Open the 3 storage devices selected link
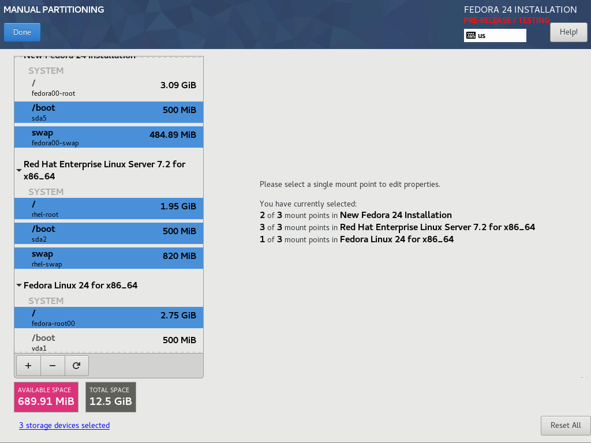This screenshot has width=591, height=443. (x=64, y=425)
